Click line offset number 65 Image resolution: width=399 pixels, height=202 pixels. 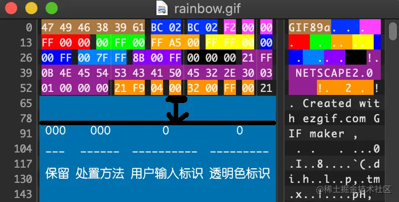pyautogui.click(x=26, y=104)
